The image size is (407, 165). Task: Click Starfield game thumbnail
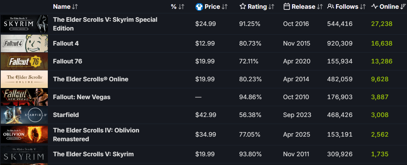24,115
